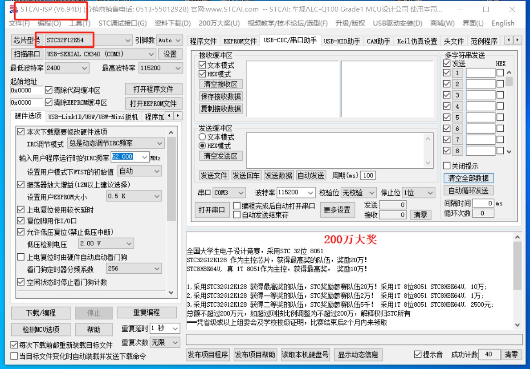Click the 打开程序文件 button
Image resolution: width=530 pixels, height=369 pixels.
point(154,89)
